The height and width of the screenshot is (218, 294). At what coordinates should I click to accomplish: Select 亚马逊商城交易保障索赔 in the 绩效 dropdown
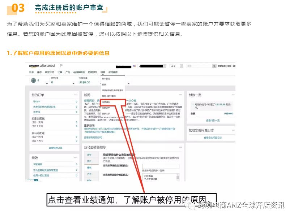click(x=112, y=90)
